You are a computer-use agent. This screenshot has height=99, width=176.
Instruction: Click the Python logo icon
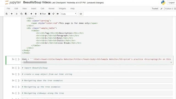pyautogui.click(x=163, y=2)
